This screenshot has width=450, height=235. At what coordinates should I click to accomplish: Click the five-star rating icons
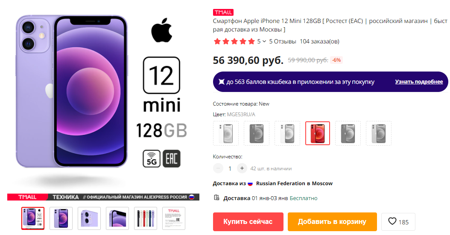click(x=234, y=41)
